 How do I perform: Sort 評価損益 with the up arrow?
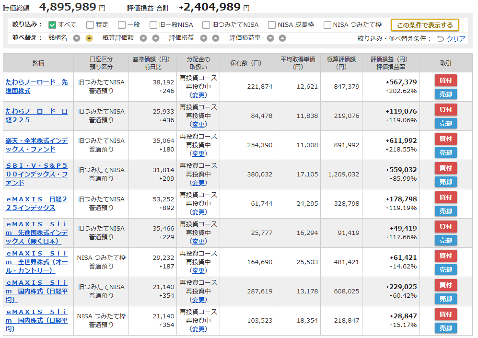(x=216, y=38)
